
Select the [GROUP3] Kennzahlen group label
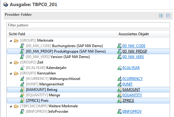click(38, 73)
